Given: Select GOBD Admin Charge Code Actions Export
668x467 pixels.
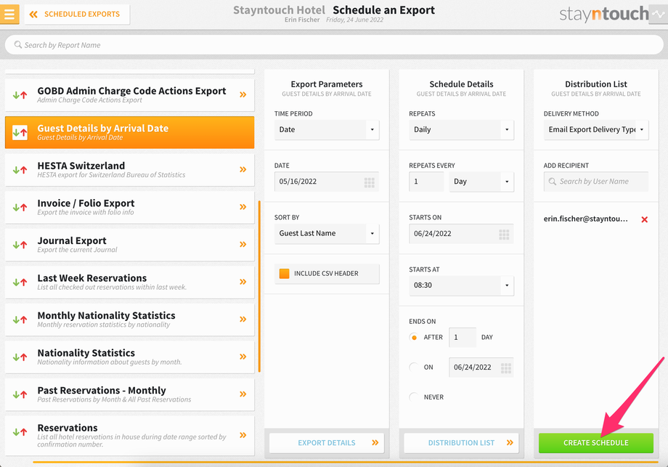Looking at the screenshot, I should [x=129, y=94].
